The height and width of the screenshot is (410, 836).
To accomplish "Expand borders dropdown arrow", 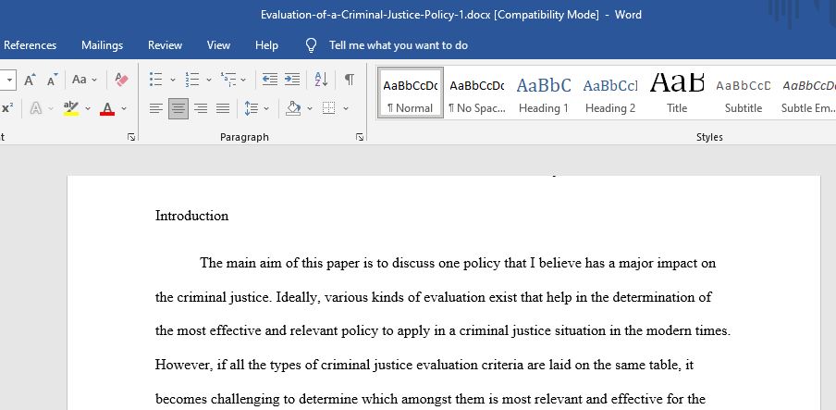I will [x=346, y=109].
